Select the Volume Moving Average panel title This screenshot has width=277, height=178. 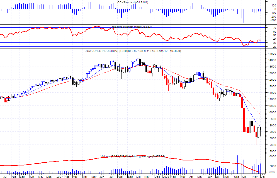coord(133,157)
